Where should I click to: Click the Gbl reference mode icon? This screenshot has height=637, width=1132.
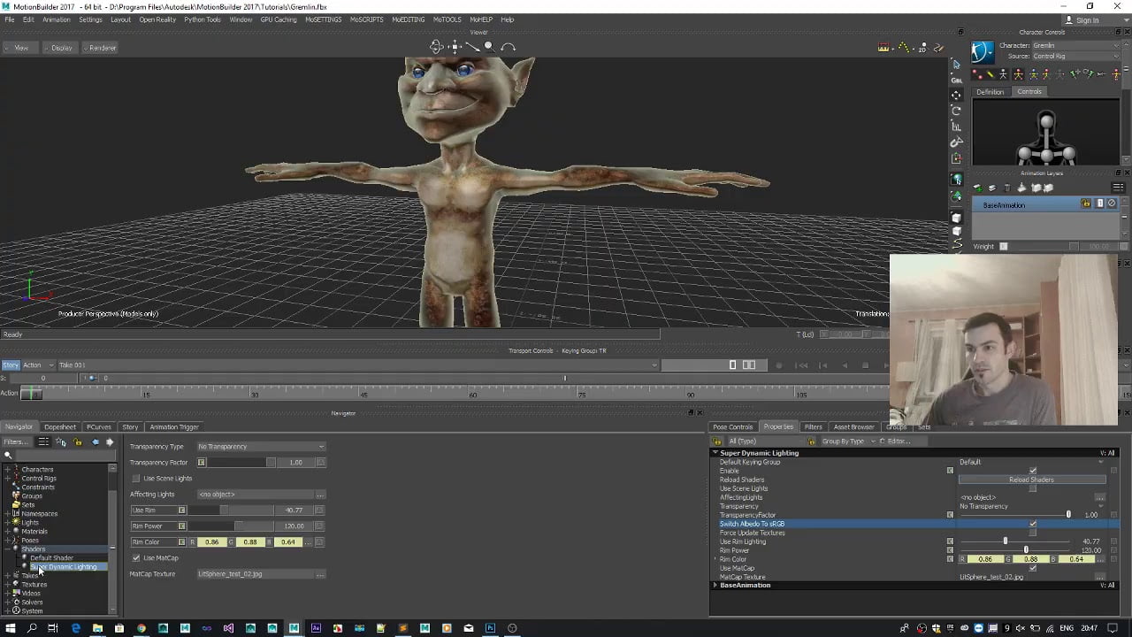coord(956,80)
